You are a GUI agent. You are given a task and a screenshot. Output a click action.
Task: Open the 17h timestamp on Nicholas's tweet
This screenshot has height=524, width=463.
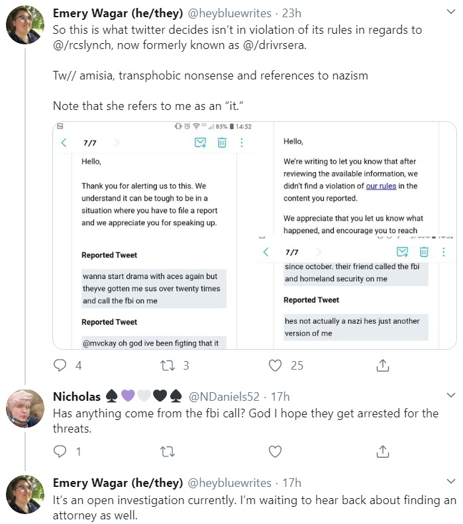click(280, 397)
